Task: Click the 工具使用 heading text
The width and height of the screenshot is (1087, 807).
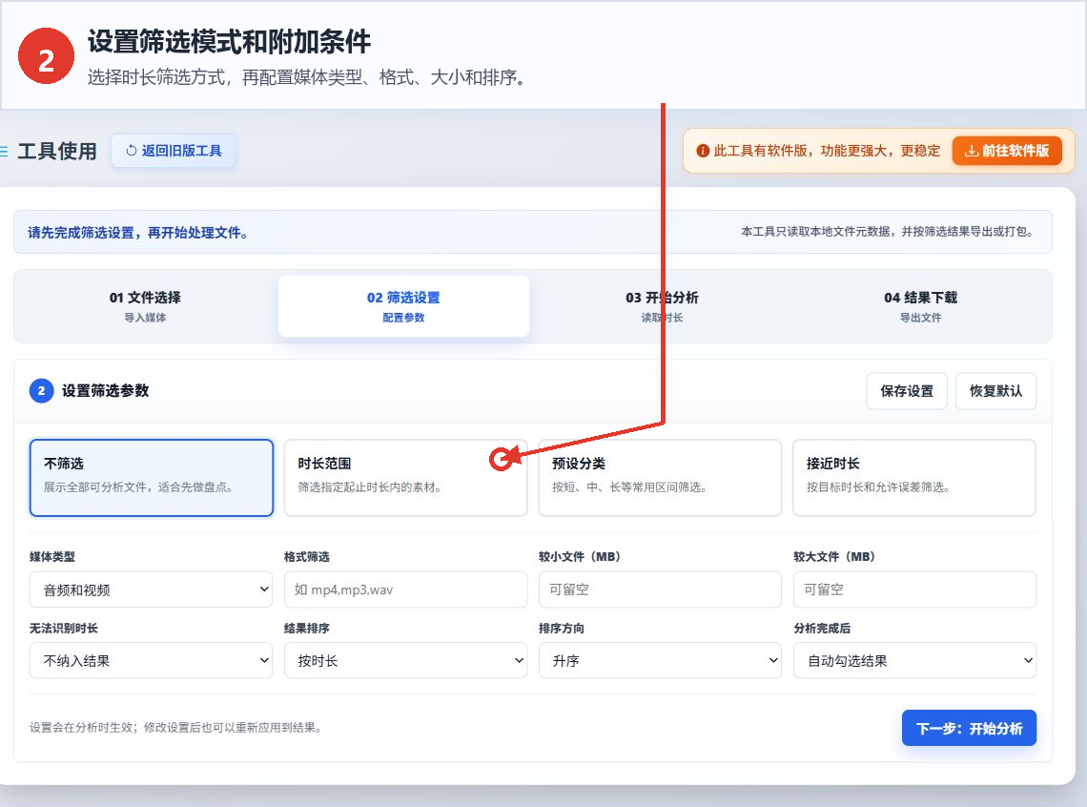Action: pos(57,151)
